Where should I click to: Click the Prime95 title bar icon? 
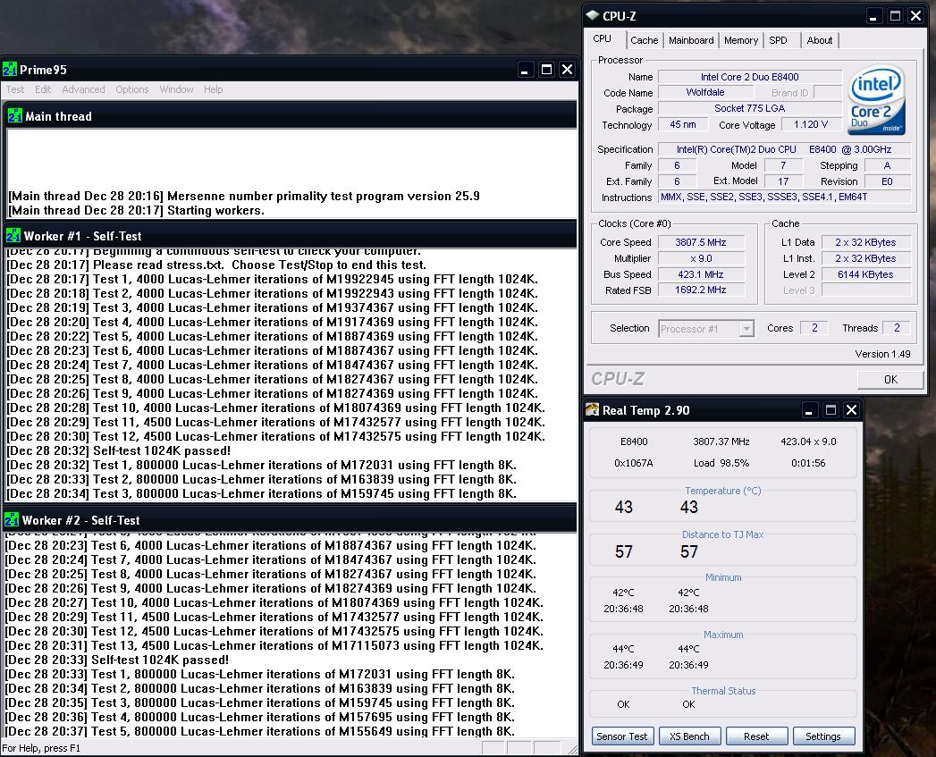point(10,69)
